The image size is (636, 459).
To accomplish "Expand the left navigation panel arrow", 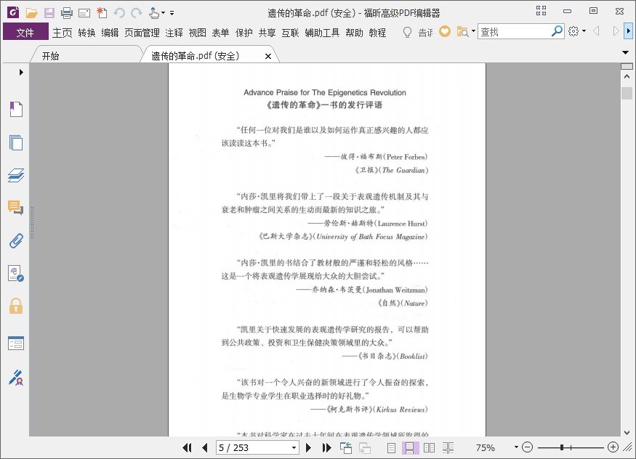I will click(x=21, y=72).
